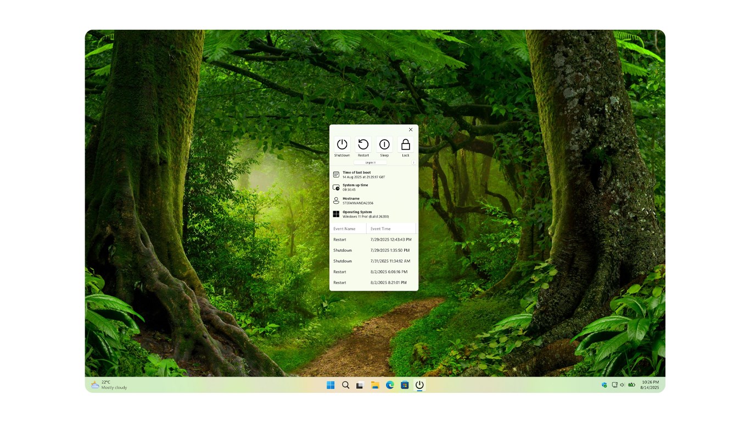The image size is (750, 422).
Task: Launch Microsoft Edge from the taskbar
Action: tap(390, 385)
